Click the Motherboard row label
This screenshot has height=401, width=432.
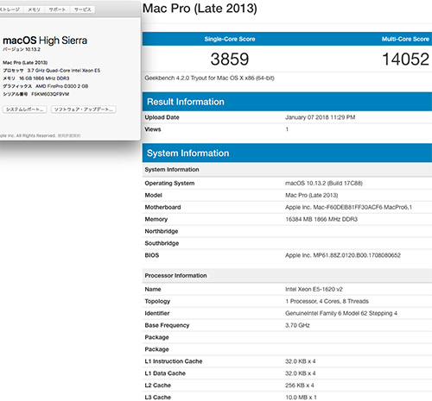coord(162,207)
